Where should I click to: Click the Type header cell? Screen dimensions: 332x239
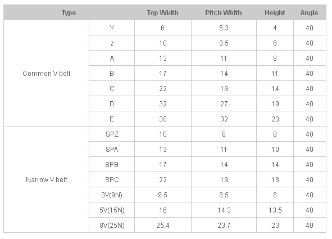69,13
